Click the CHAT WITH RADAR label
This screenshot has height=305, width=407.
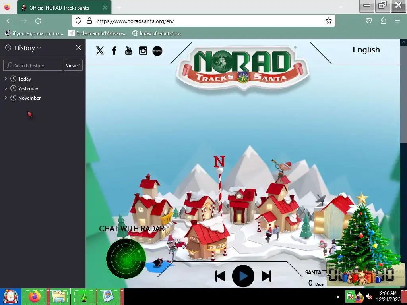132,228
